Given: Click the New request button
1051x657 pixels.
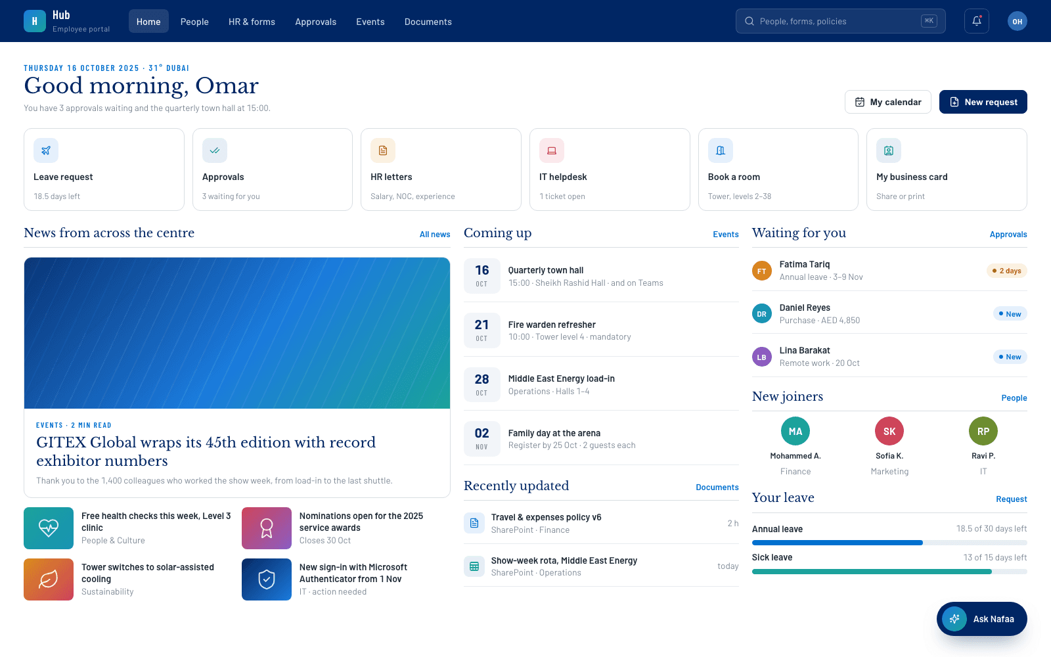Looking at the screenshot, I should [x=983, y=102].
